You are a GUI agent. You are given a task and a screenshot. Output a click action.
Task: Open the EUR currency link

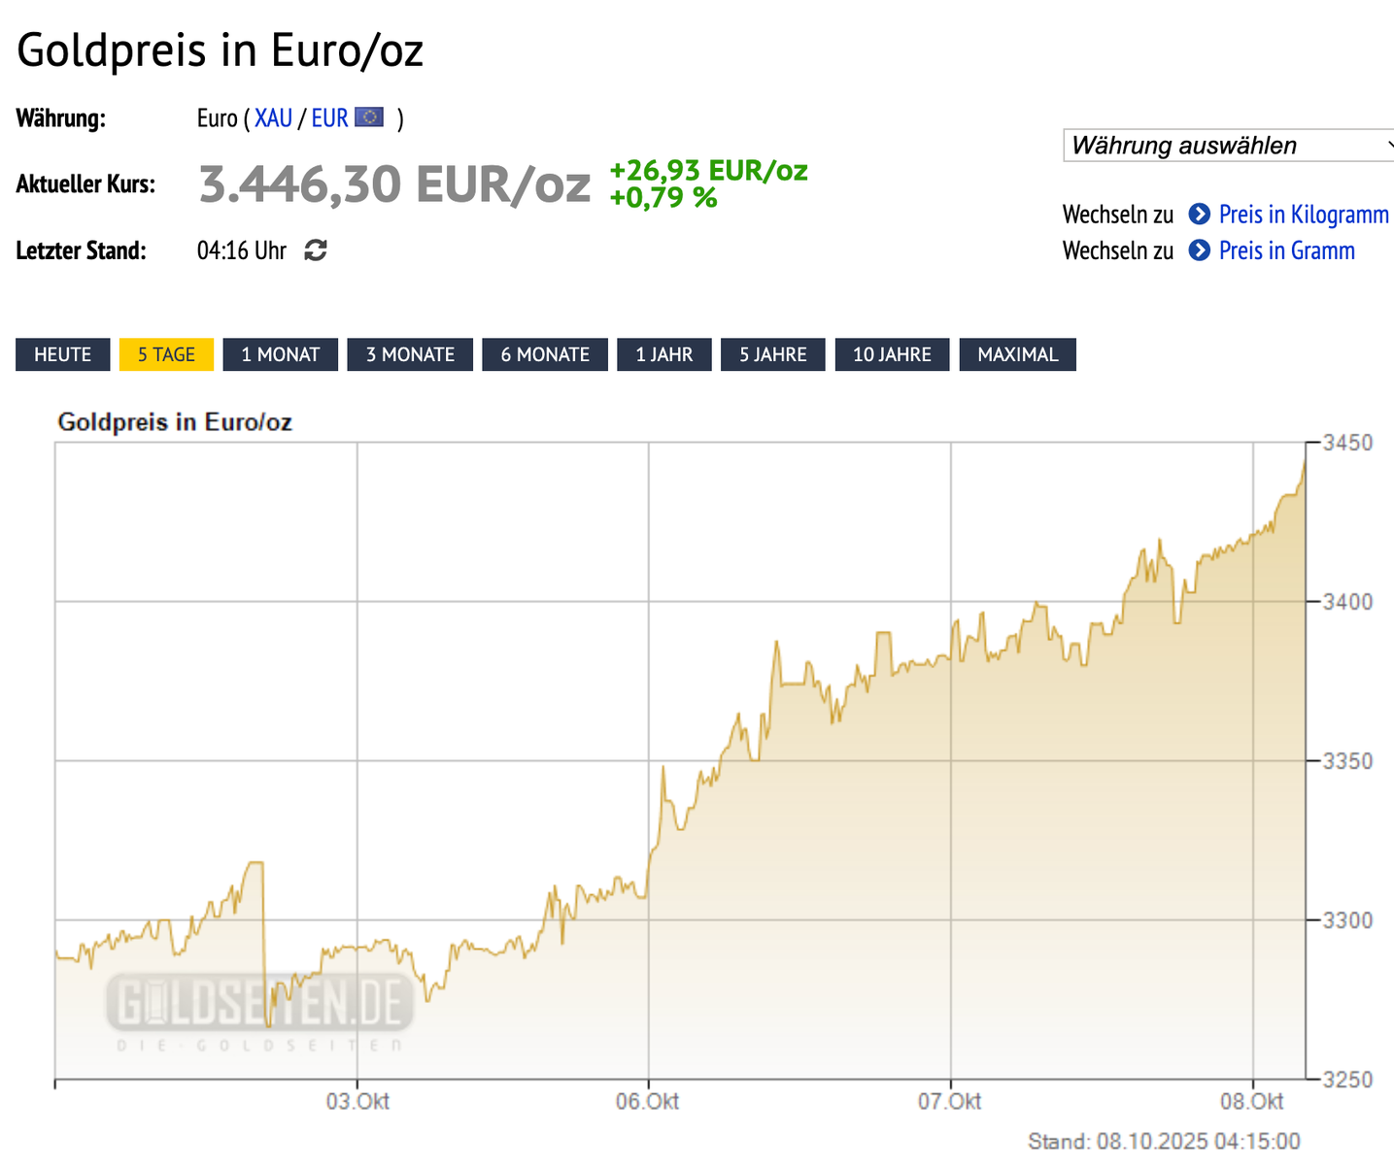pyautogui.click(x=329, y=118)
